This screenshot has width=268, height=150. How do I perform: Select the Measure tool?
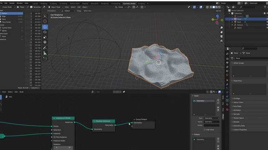click(x=45, y=53)
